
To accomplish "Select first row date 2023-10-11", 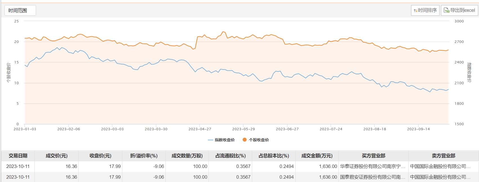I will (x=18, y=166).
